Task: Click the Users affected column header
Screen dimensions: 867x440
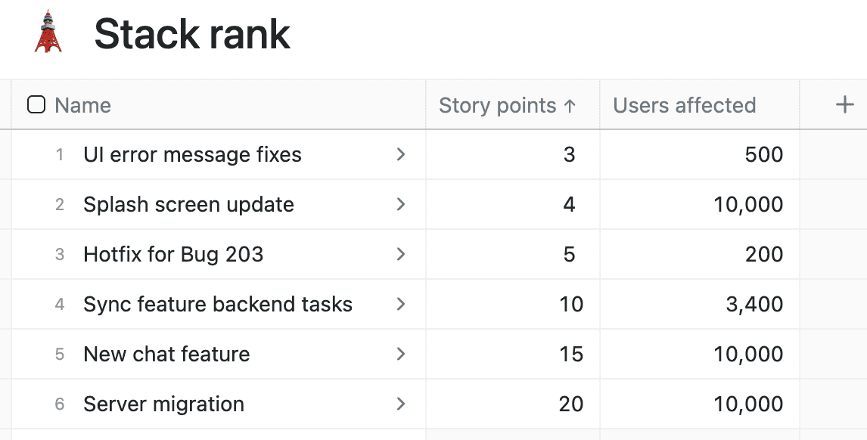Action: click(684, 106)
